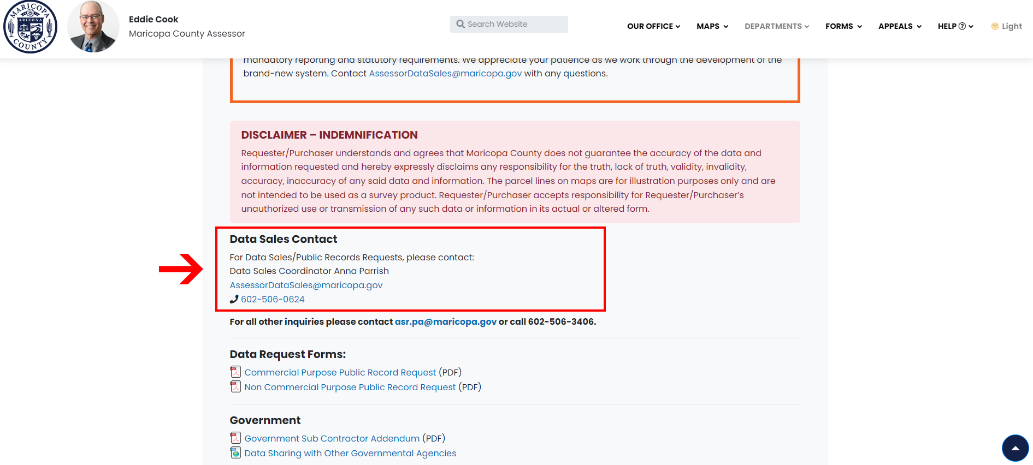Image resolution: width=1033 pixels, height=465 pixels.
Task: Open the Appeals menu
Action: tap(900, 26)
